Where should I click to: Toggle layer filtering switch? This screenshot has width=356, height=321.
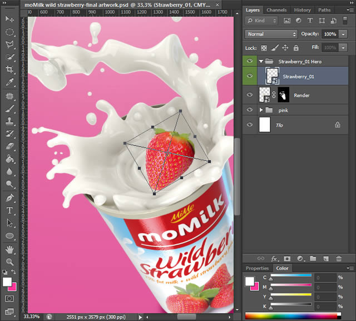(345, 21)
